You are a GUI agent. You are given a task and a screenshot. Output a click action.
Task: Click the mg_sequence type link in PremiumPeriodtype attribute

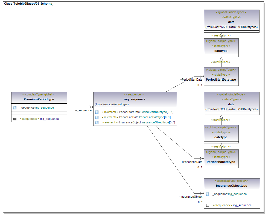(45, 108)
